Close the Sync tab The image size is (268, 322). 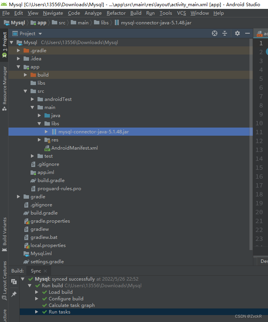[x=45, y=271]
